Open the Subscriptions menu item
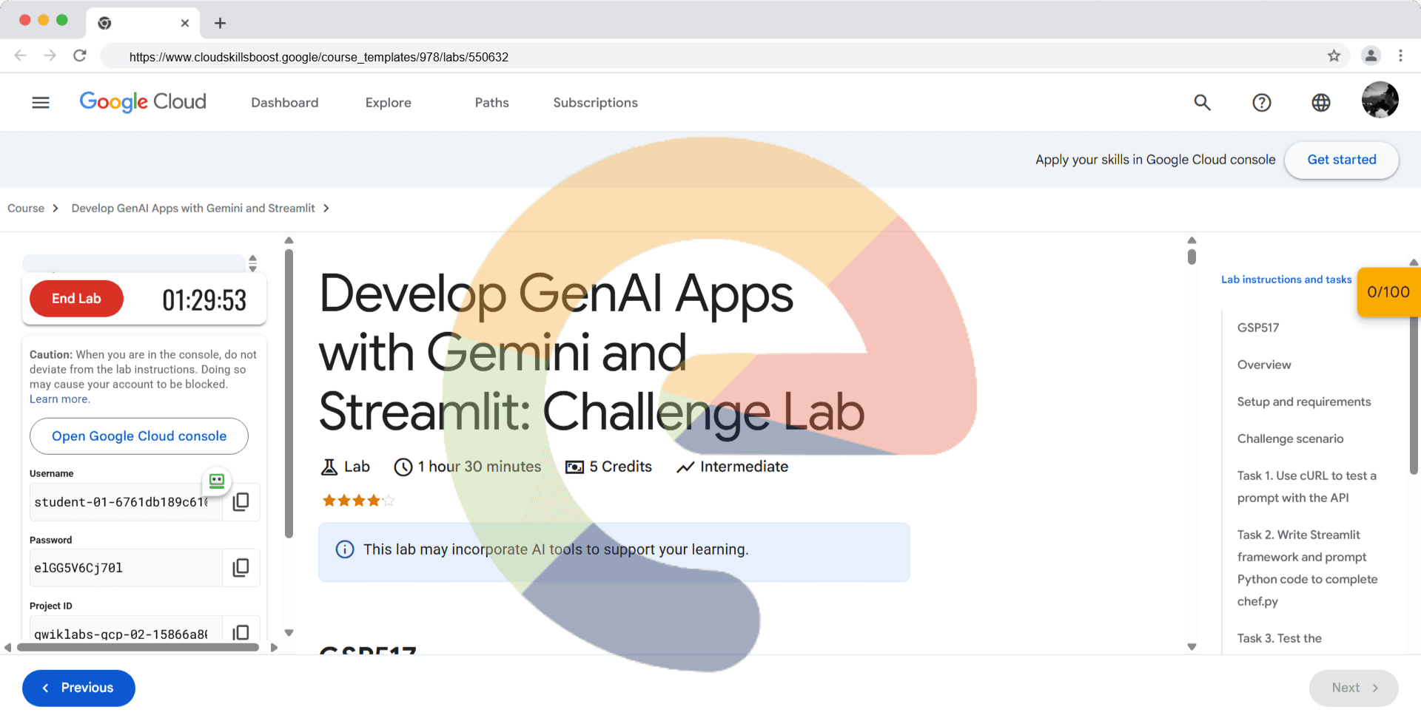The width and height of the screenshot is (1421, 721). (595, 103)
